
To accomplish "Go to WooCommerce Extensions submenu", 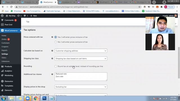I will [6, 61].
